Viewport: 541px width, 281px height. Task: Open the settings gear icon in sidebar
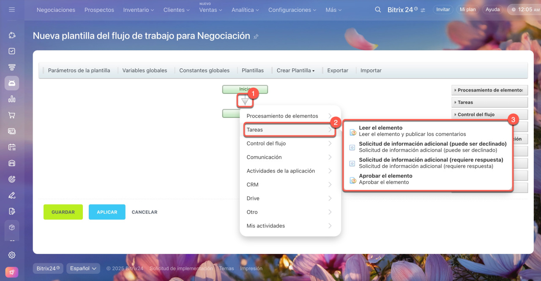[x=12, y=255]
